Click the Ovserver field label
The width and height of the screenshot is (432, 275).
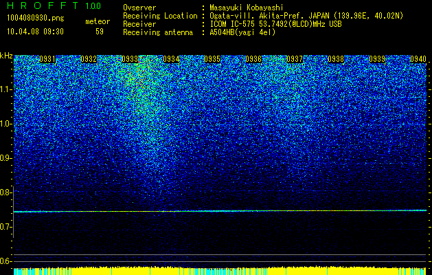(139, 8)
